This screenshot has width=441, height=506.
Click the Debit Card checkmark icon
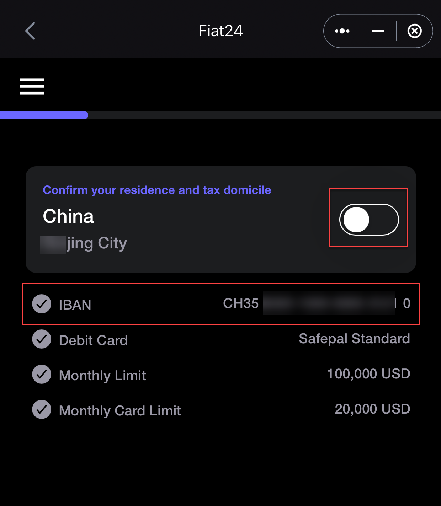click(42, 339)
